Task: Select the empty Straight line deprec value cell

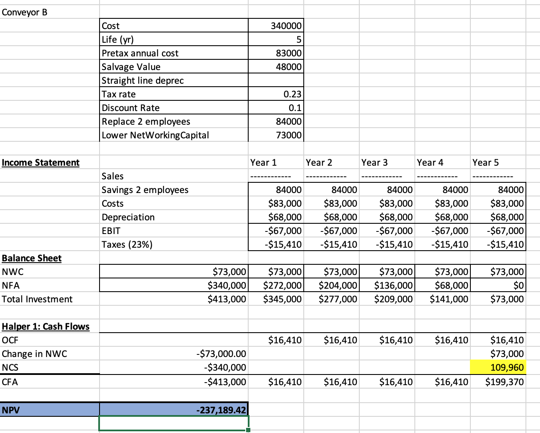Action: pos(276,80)
